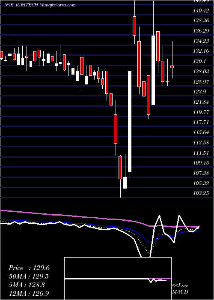Click the 125.97 price axis label
The width and height of the screenshot is (214, 300).
coord(201,82)
